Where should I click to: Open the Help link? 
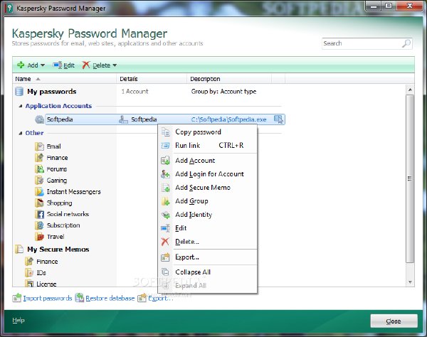19,320
